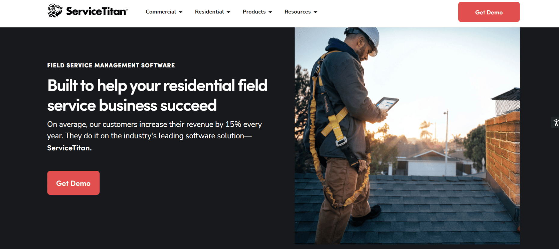The image size is (559, 249).
Task: Click the revenue increase paragraph text
Action: click(x=154, y=136)
